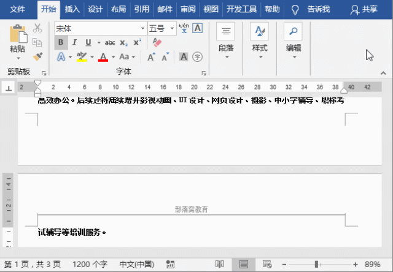Screen dimensions: 393x272
Task: Switch to 开发工具 tab
Action: click(x=241, y=9)
